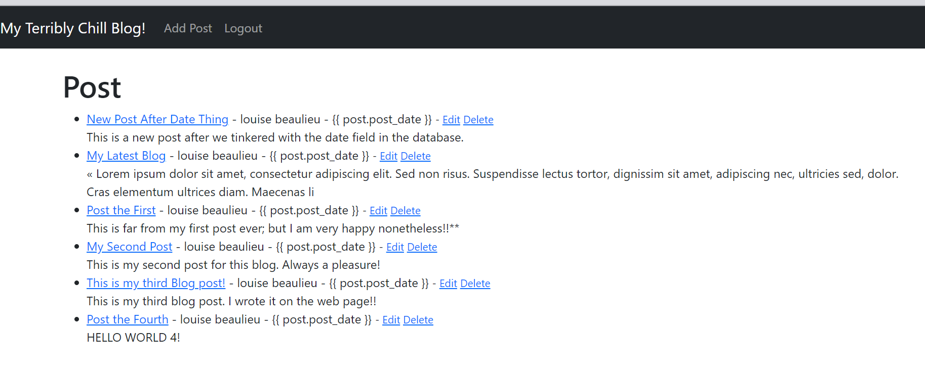Open the My Second Post link

click(x=130, y=247)
